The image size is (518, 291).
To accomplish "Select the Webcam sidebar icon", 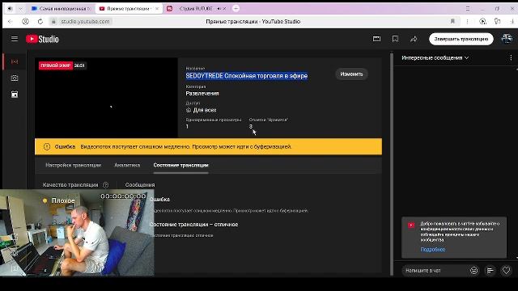I will coord(15,78).
